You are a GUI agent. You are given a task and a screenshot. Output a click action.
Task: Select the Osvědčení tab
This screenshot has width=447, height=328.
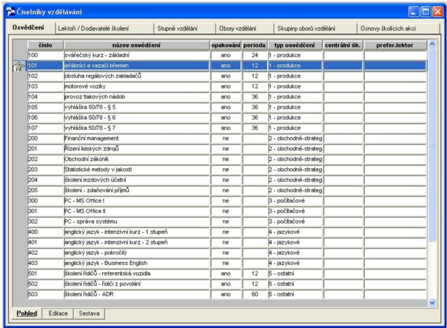pos(31,28)
